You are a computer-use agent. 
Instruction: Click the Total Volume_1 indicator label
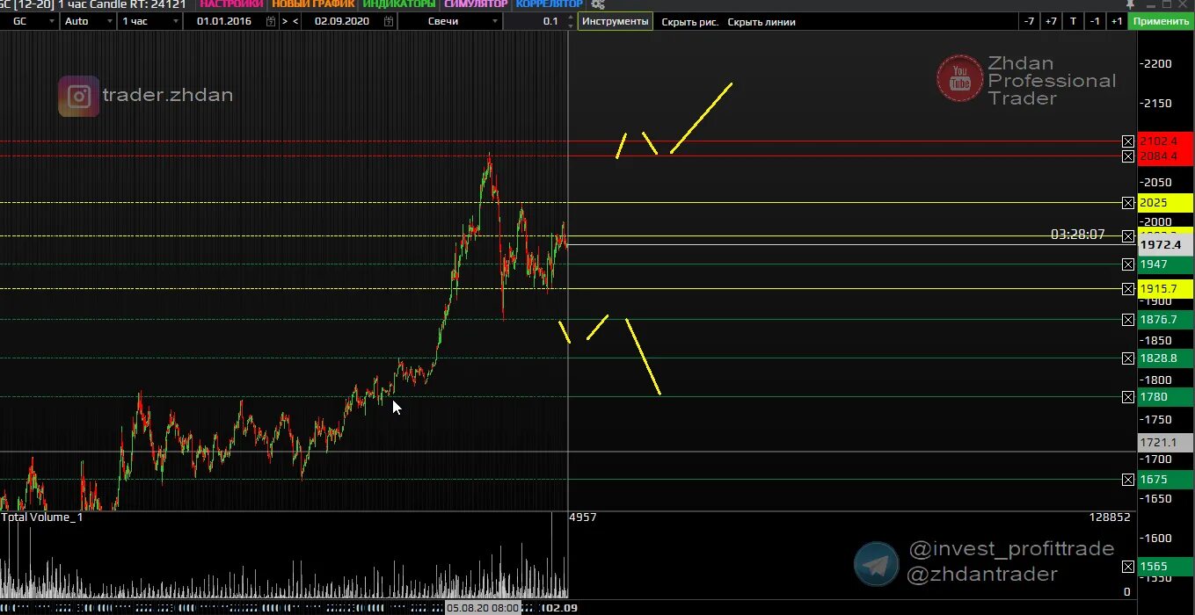(42, 517)
